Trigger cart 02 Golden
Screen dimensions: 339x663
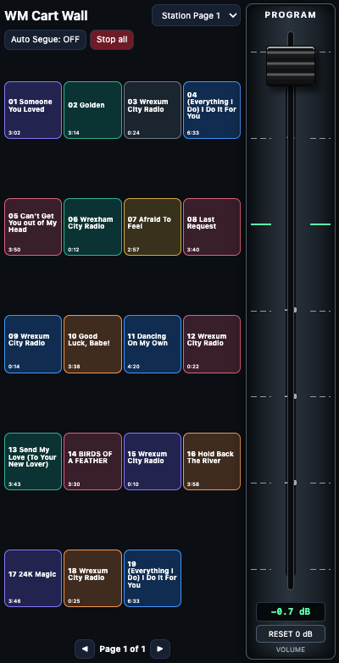point(92,110)
